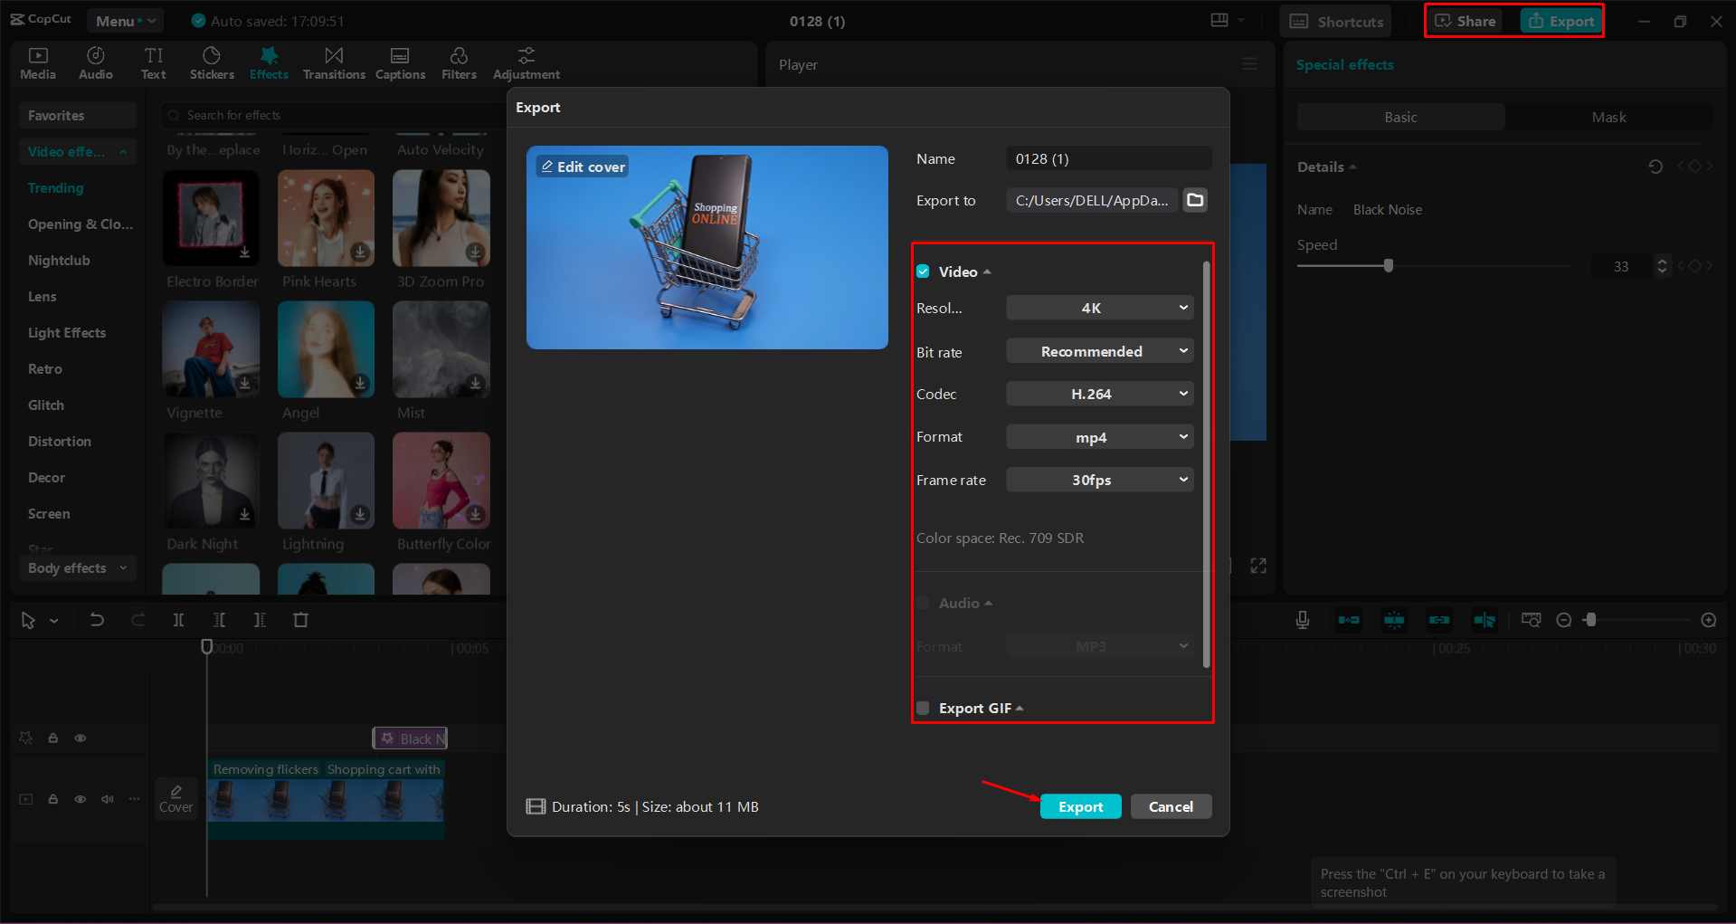The height and width of the screenshot is (924, 1736).
Task: Open the Codec dropdown showing H.264
Action: click(1100, 394)
